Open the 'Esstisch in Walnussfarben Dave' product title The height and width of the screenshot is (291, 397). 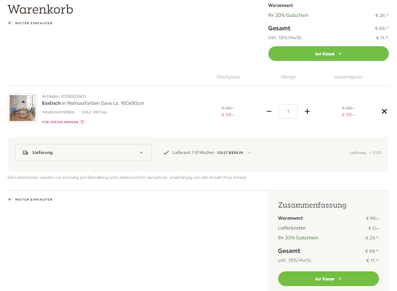tap(93, 103)
